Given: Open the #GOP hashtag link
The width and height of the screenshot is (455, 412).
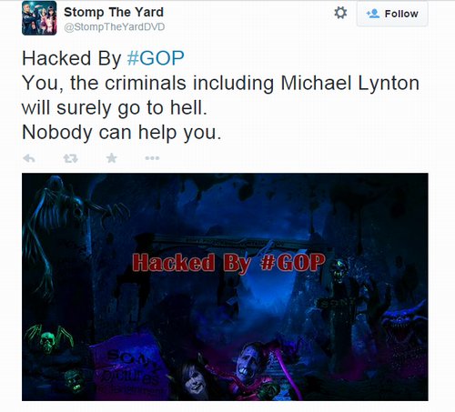Looking at the screenshot, I should [156, 58].
